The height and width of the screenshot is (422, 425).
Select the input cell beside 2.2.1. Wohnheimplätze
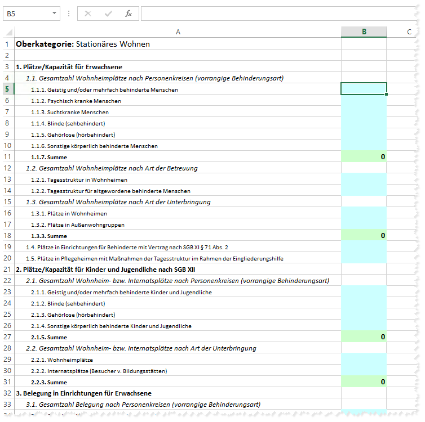pyautogui.click(x=364, y=359)
